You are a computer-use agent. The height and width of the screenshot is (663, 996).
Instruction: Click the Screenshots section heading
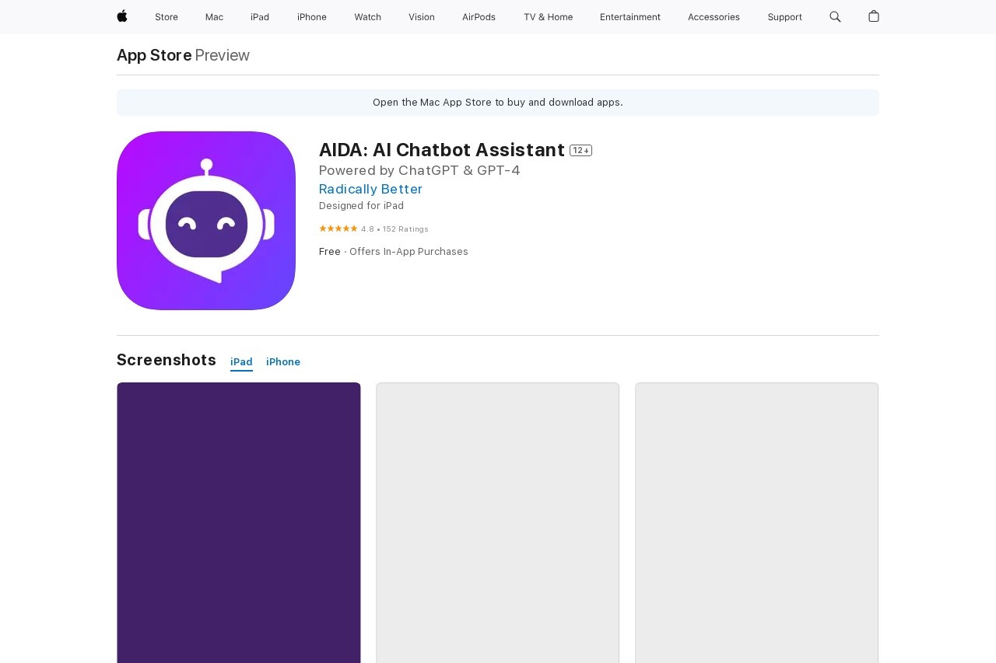coord(167,360)
